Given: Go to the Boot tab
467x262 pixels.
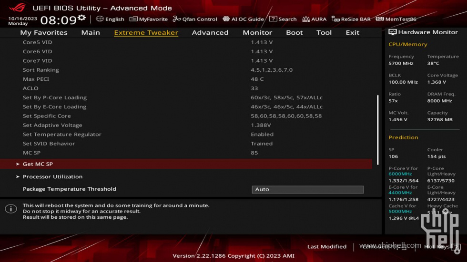Looking at the screenshot, I should [x=294, y=32].
